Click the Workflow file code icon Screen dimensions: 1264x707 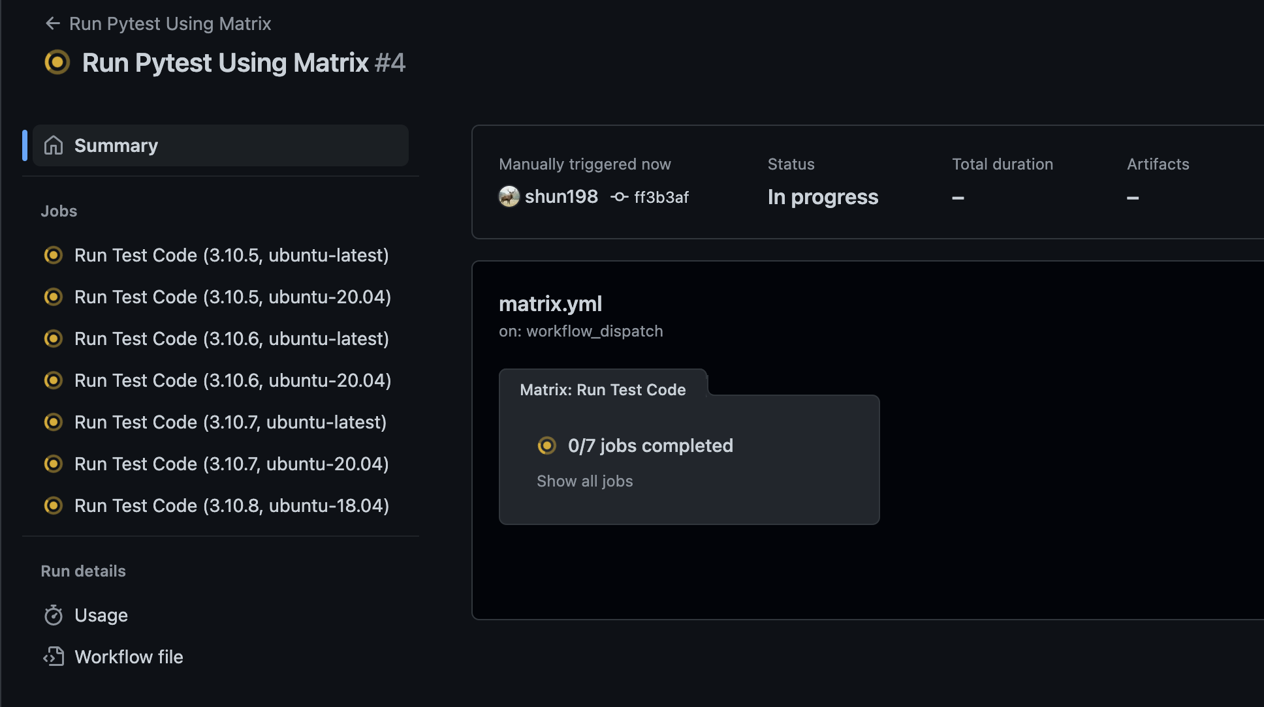[x=54, y=657]
